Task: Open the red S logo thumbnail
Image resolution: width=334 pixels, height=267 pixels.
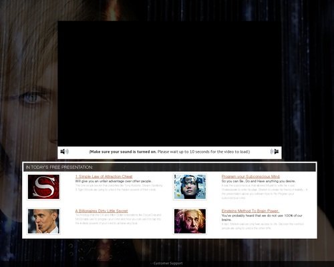Action: pos(43,187)
